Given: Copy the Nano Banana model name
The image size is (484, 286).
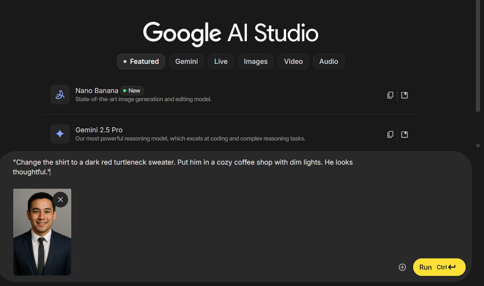Looking at the screenshot, I should pos(390,95).
